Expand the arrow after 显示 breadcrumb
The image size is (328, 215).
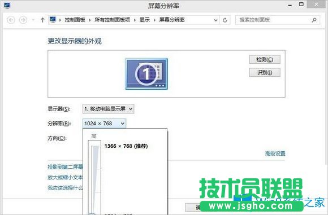coord(154,20)
